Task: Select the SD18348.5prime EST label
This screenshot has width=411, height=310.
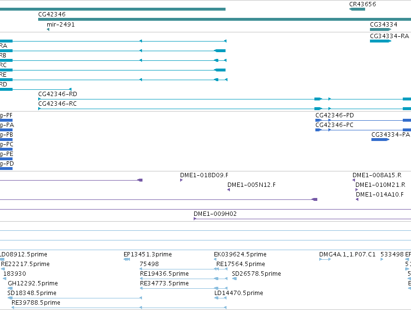Action: click(32, 293)
